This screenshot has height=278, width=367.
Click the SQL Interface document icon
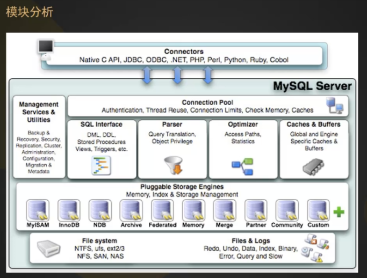pos(101,165)
